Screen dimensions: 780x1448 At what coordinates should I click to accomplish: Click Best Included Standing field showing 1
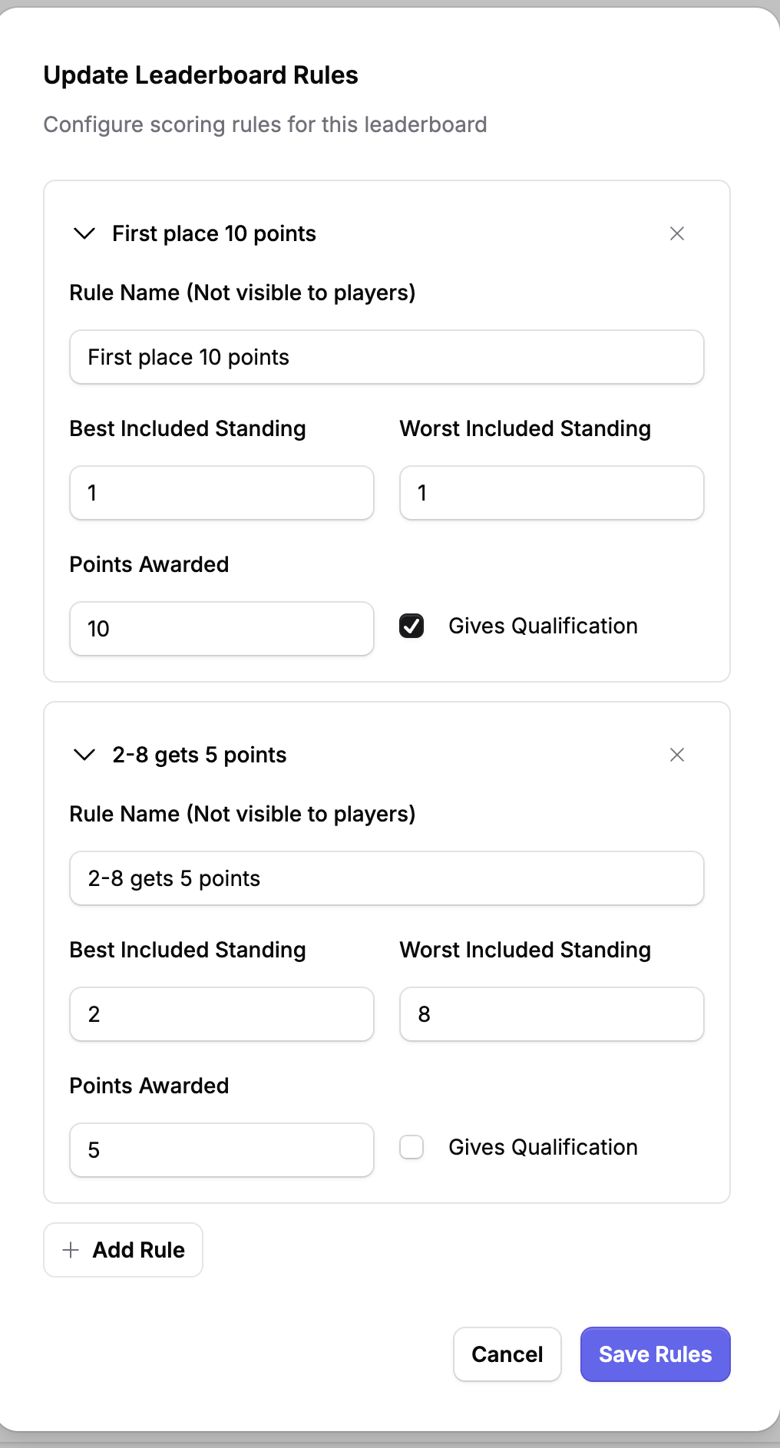(x=221, y=493)
